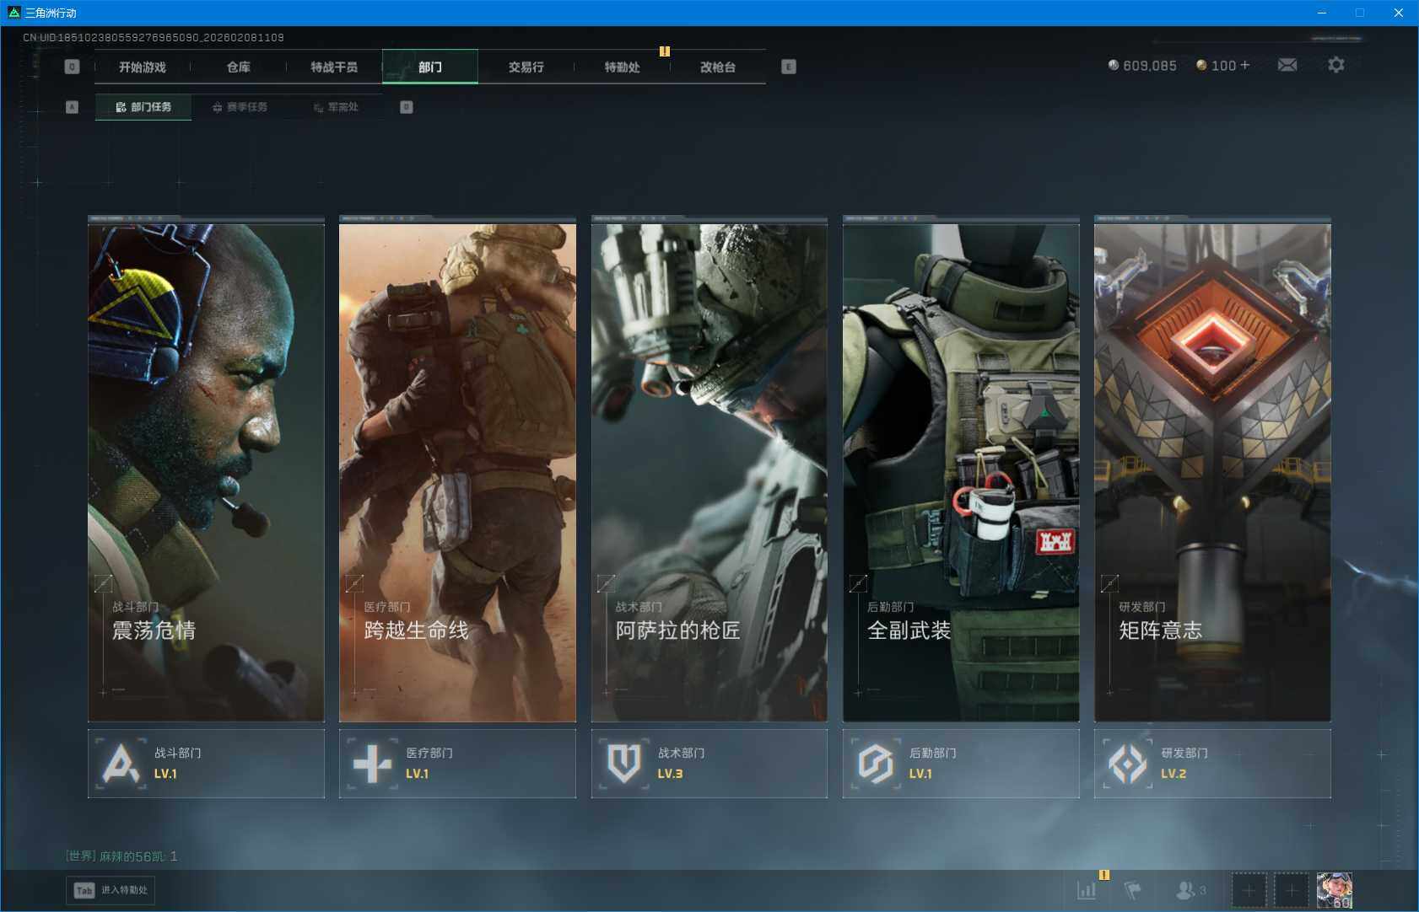Go to the 改枪台 tab
Screen dimensions: 1419x912
718,67
